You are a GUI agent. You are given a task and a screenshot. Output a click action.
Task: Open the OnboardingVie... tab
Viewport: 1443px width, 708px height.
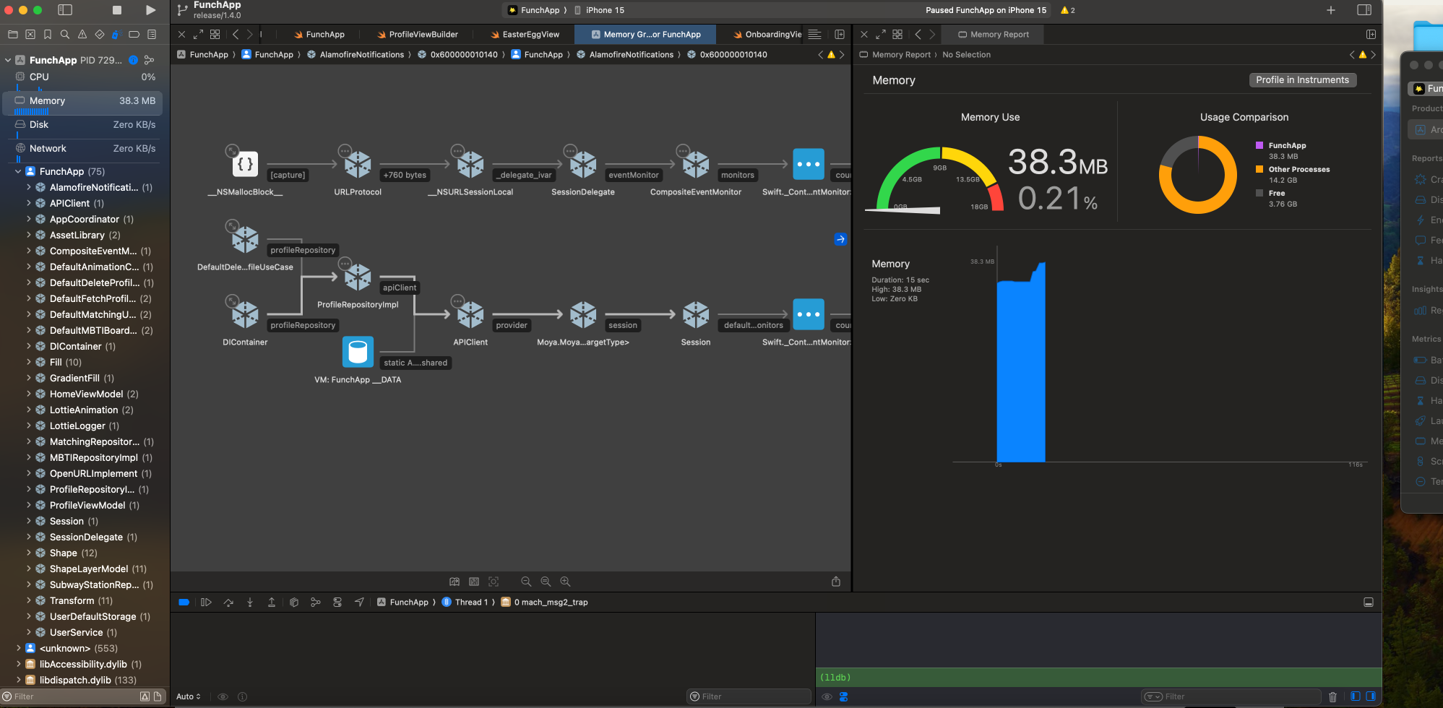pyautogui.click(x=767, y=34)
